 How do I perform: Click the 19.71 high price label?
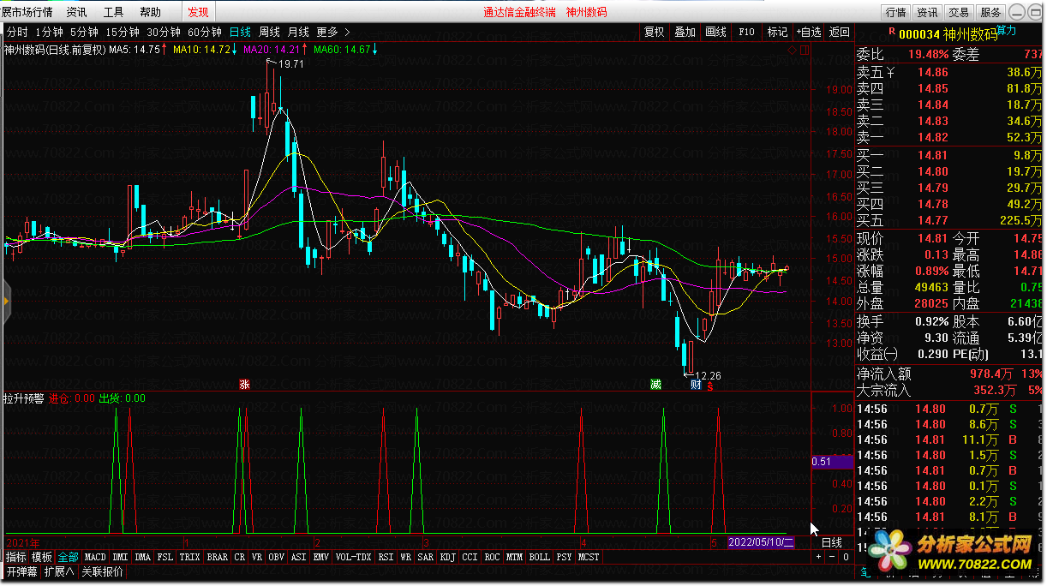pyautogui.click(x=290, y=64)
